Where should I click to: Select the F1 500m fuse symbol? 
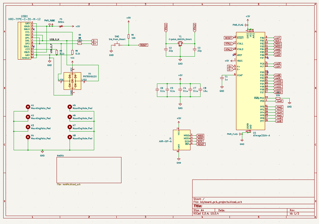[61, 26]
